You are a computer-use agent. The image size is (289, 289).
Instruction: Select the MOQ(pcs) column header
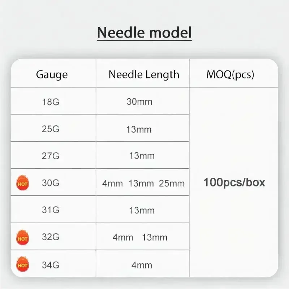(230, 75)
